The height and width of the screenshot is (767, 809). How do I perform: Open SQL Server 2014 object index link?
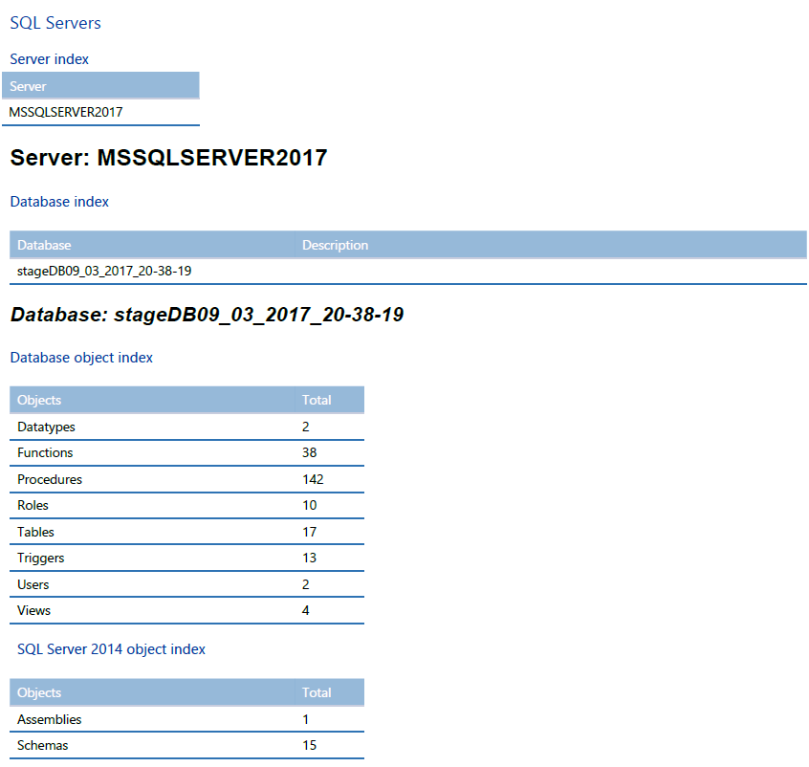111,648
